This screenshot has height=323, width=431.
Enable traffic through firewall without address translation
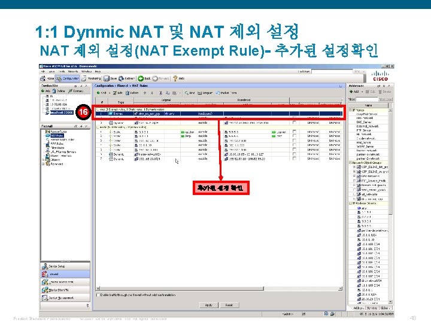pos(98,295)
